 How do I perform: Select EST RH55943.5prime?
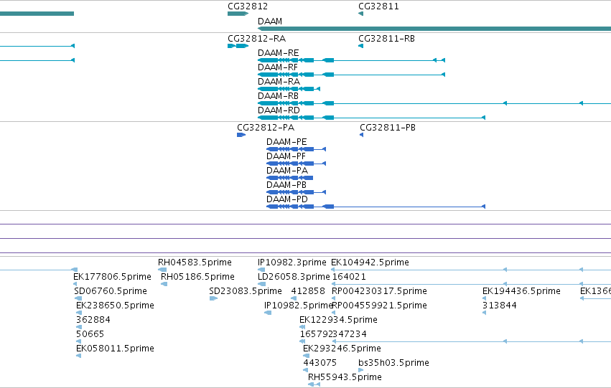[345, 378]
